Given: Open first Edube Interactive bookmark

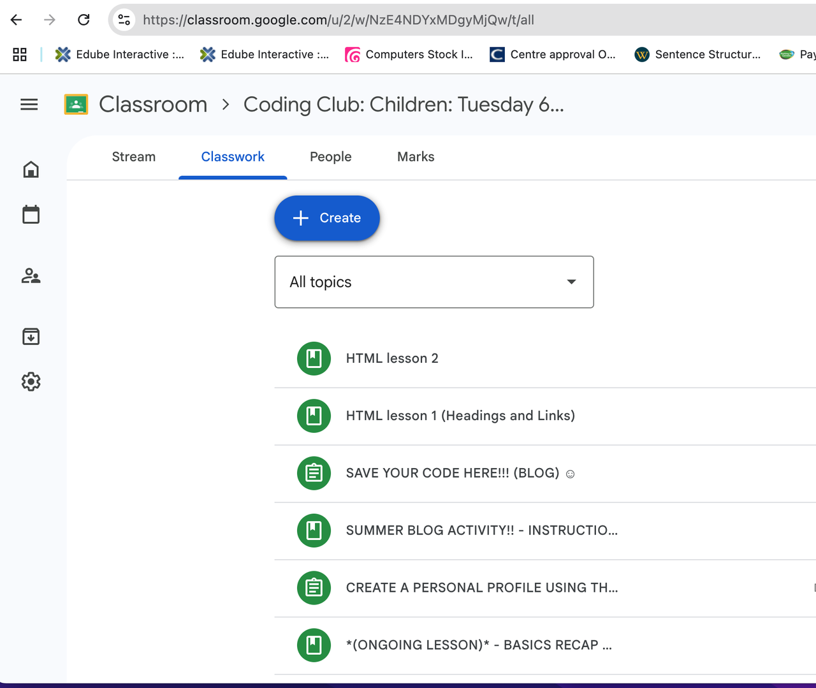Looking at the screenshot, I should click(119, 54).
